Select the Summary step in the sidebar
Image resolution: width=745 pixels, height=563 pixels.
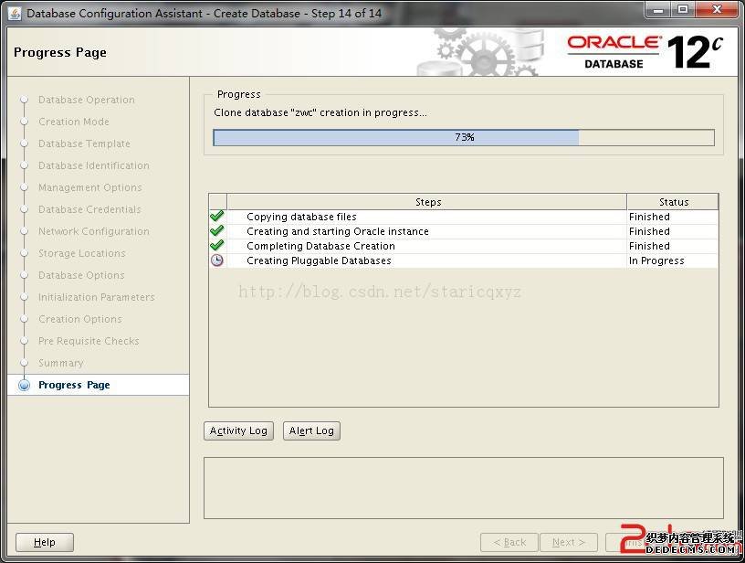pyautogui.click(x=60, y=363)
